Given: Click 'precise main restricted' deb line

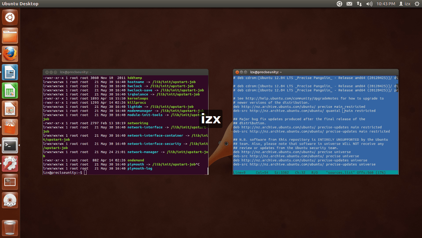Looking at the screenshot, I should point(299,107).
